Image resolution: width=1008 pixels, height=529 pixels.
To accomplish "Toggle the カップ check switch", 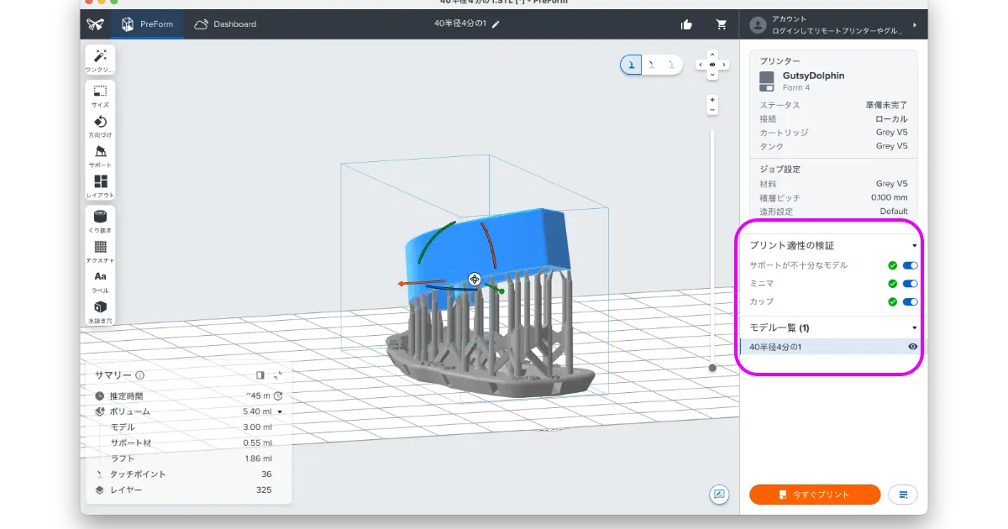I will (910, 302).
